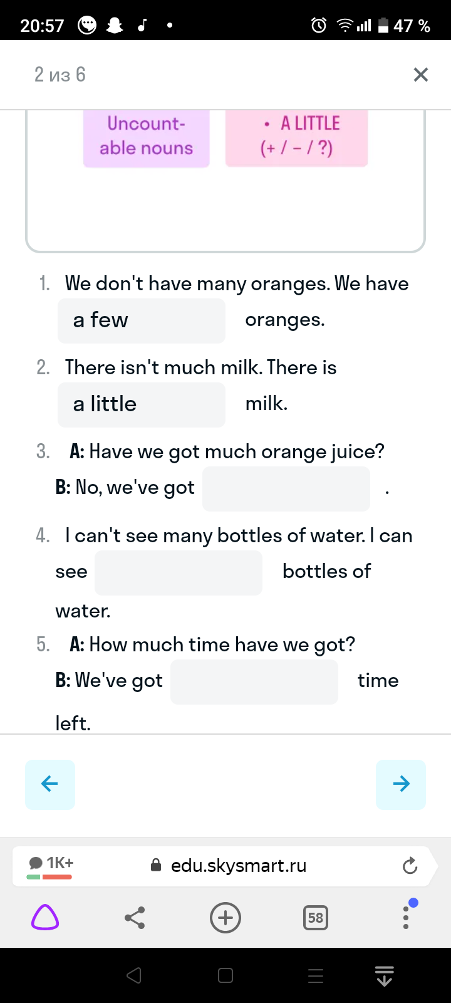This screenshot has height=1003, width=451.
Task: Open the Alice assistant icon in browser bar
Action: [45, 918]
